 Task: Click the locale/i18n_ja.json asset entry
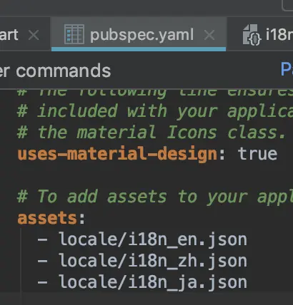point(153,282)
